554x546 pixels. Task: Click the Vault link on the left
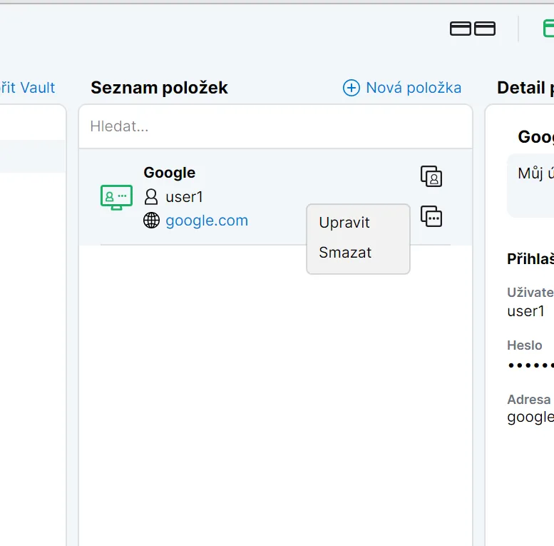click(x=28, y=88)
